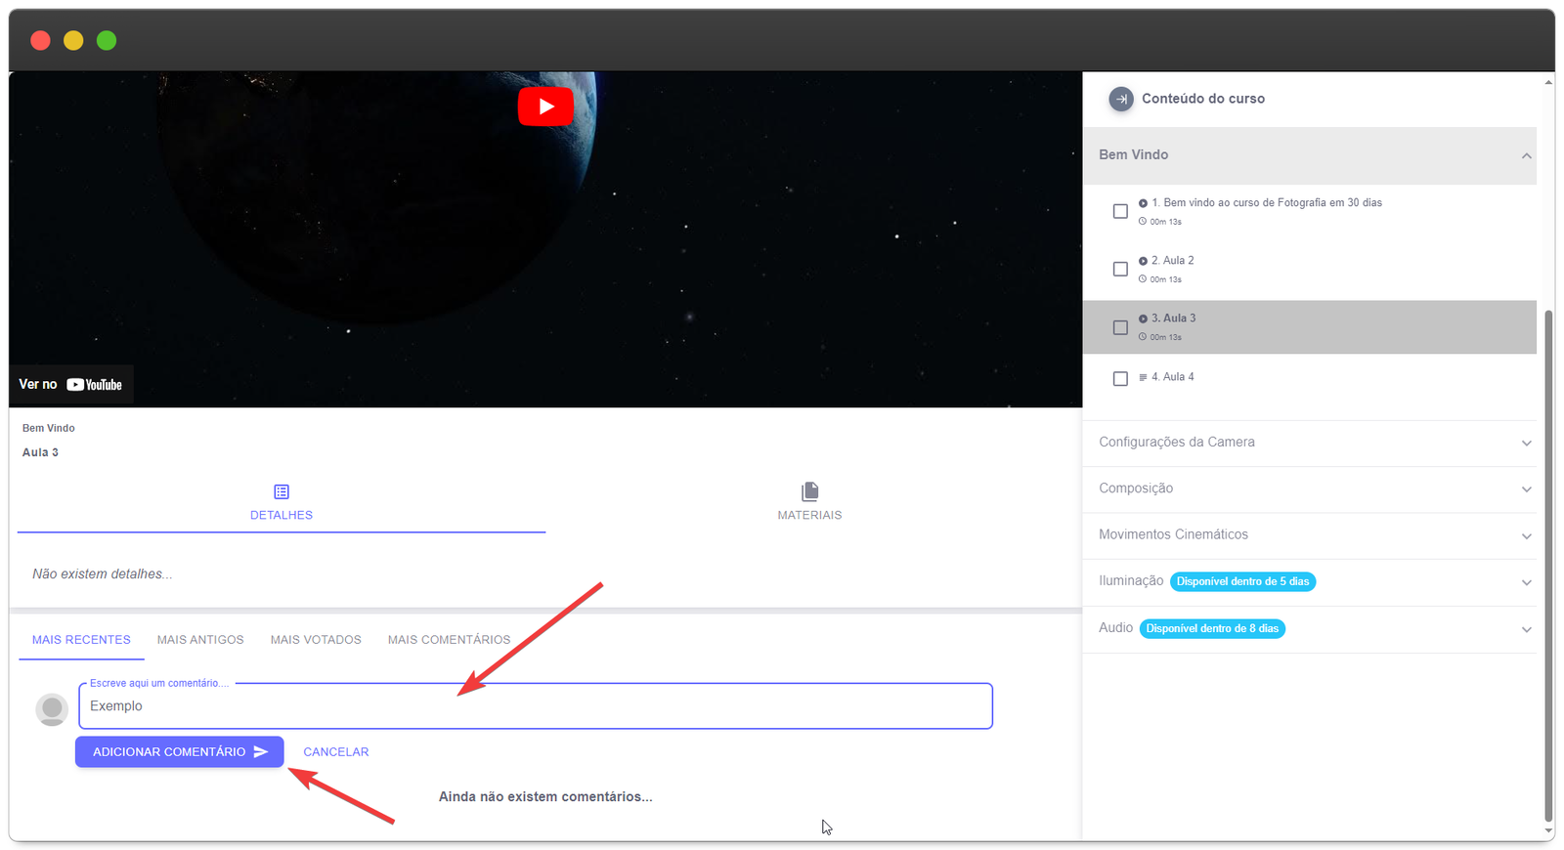Viewport: 1564px width, 850px height.
Task: Switch to Mais Antigos comments tab
Action: click(200, 640)
